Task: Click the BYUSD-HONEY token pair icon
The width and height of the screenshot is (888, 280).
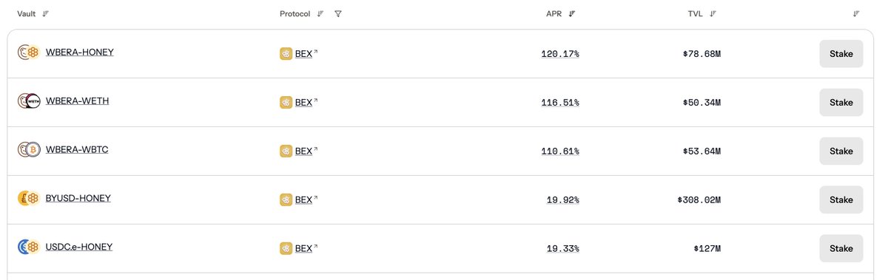Action: pos(28,199)
